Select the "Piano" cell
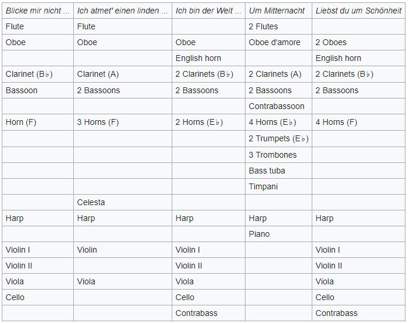 [259, 234]
